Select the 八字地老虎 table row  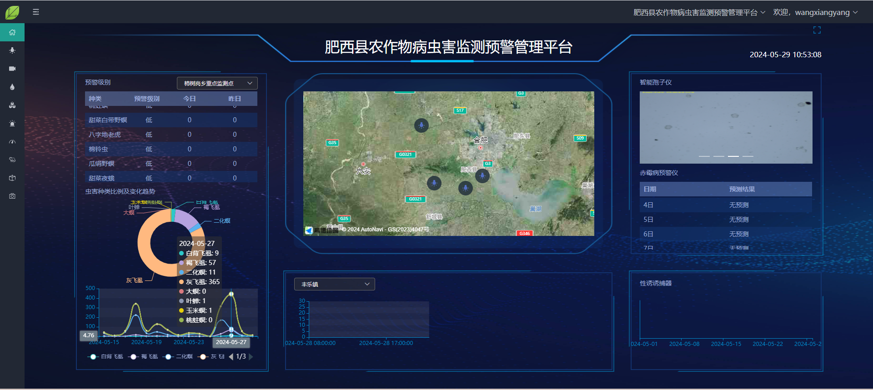[171, 135]
